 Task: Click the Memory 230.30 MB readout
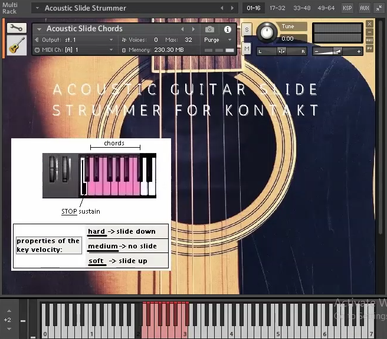pyautogui.click(x=169, y=49)
